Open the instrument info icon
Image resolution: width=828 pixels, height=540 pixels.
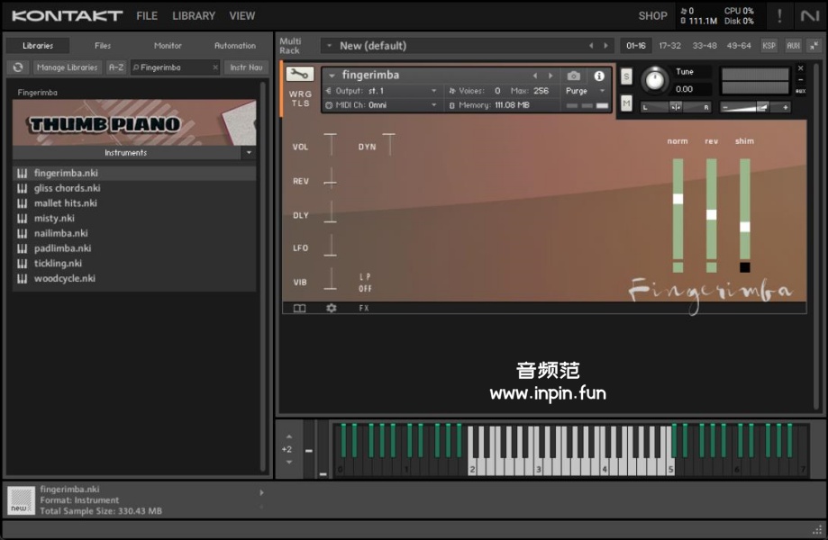coord(599,76)
